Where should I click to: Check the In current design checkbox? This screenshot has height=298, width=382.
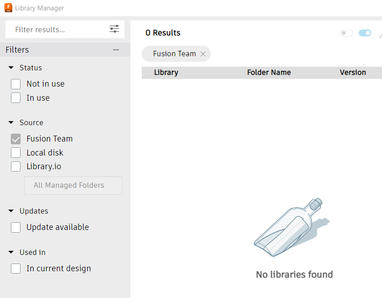coord(15,269)
